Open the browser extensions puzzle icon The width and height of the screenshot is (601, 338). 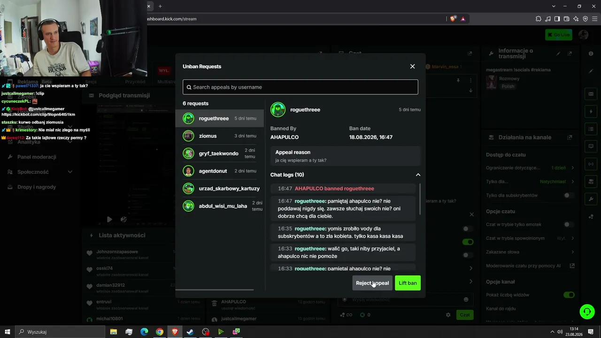coord(539,19)
